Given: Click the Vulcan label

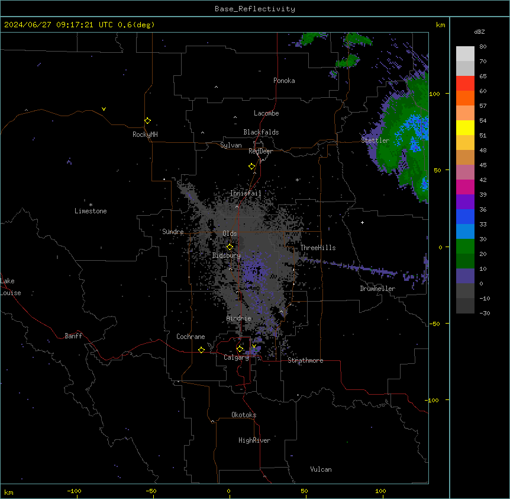Looking at the screenshot, I should point(321,469).
